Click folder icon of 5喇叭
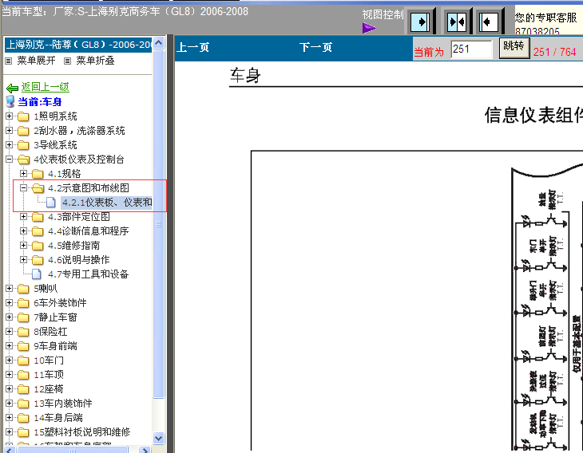The width and height of the screenshot is (583, 453). pos(23,289)
